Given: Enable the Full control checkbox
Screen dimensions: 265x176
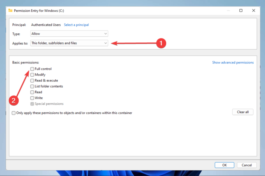Looking at the screenshot, I should (x=32, y=69).
